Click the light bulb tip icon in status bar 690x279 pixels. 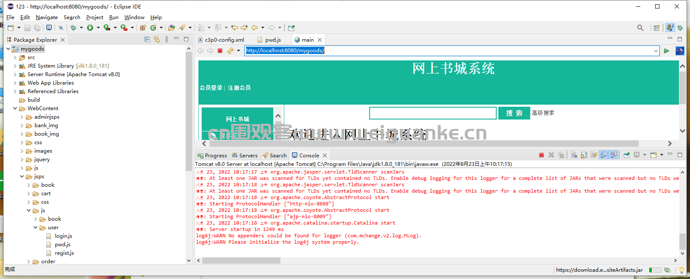(x=682, y=270)
